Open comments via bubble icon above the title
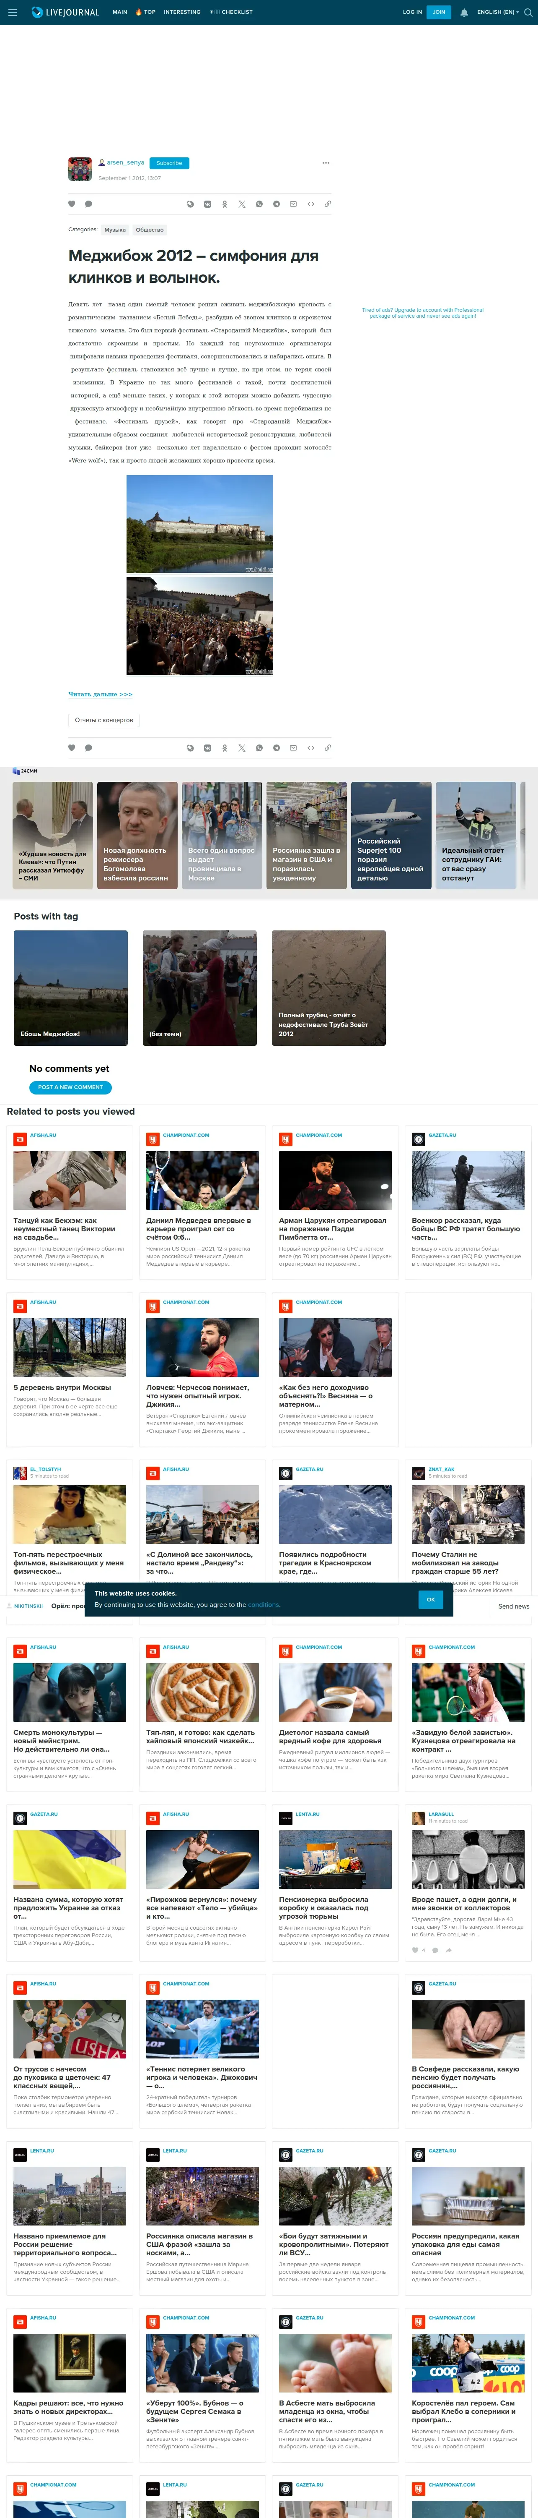 88,204
